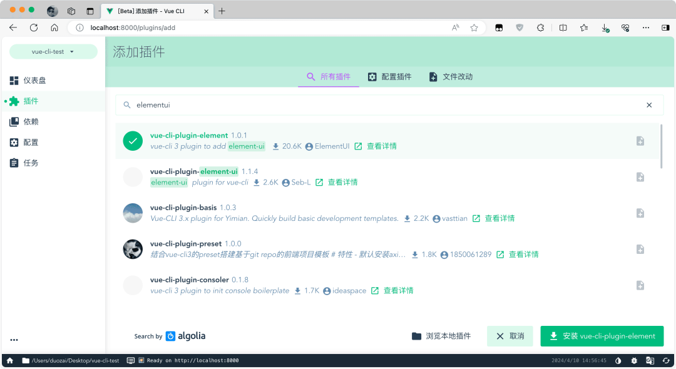Open the algolia logo link
The image size is (676, 369).
coord(186,336)
